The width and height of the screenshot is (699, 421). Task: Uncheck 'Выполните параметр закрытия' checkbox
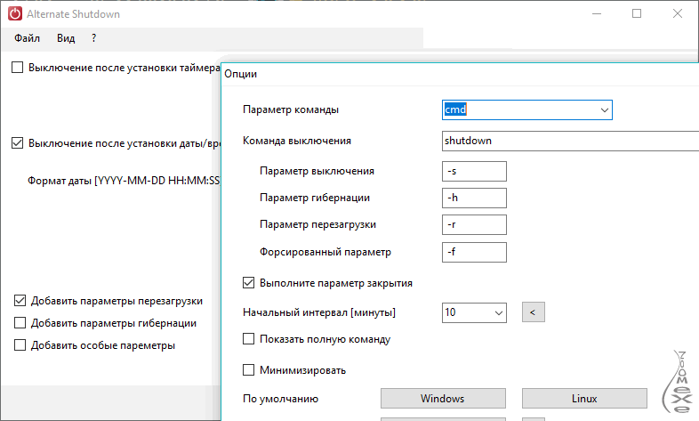tap(249, 283)
